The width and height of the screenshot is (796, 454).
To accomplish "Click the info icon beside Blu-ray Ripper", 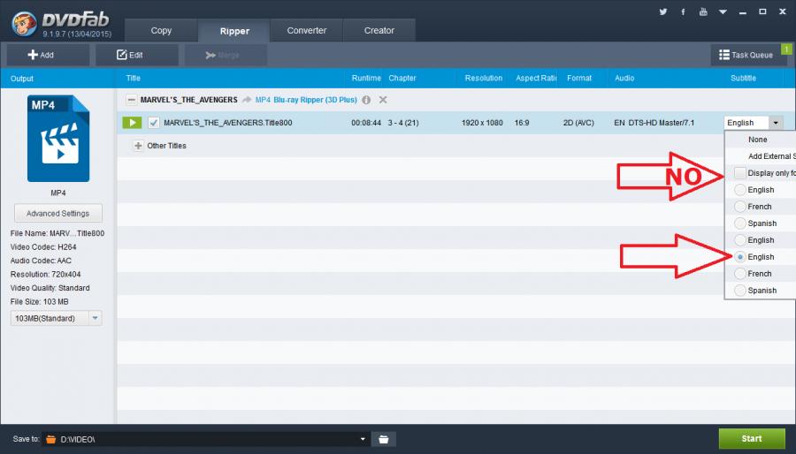I will coord(366,100).
